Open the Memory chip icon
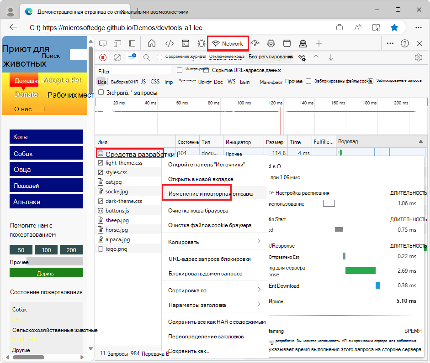 (x=271, y=43)
